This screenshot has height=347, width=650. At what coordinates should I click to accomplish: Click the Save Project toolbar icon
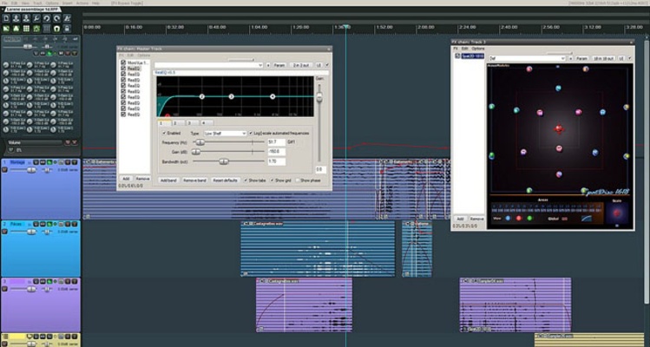point(28,17)
